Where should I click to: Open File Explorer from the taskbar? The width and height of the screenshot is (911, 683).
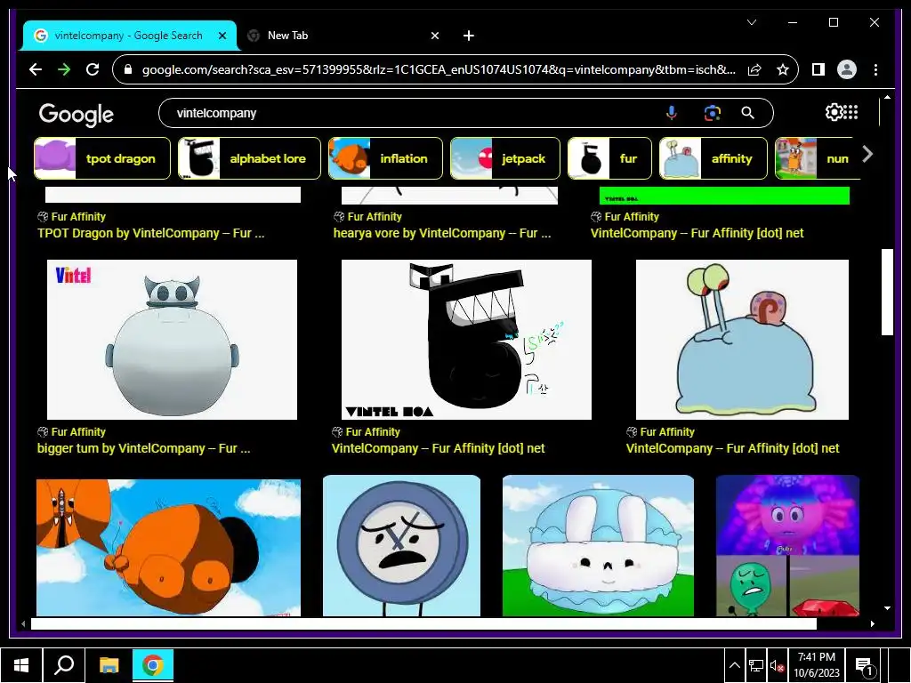pyautogui.click(x=109, y=665)
